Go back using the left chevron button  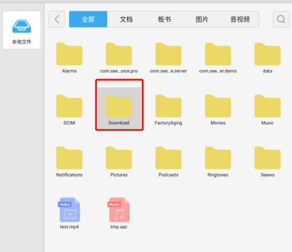pyautogui.click(x=57, y=19)
